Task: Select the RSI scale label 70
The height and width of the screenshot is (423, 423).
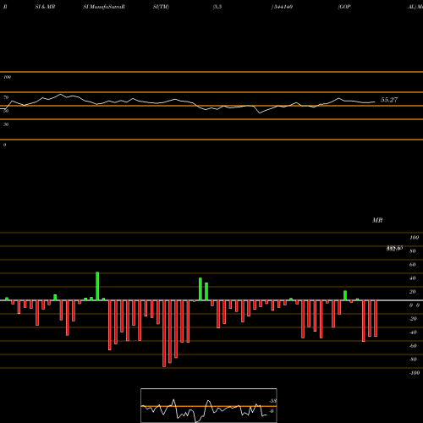Action: point(6,97)
